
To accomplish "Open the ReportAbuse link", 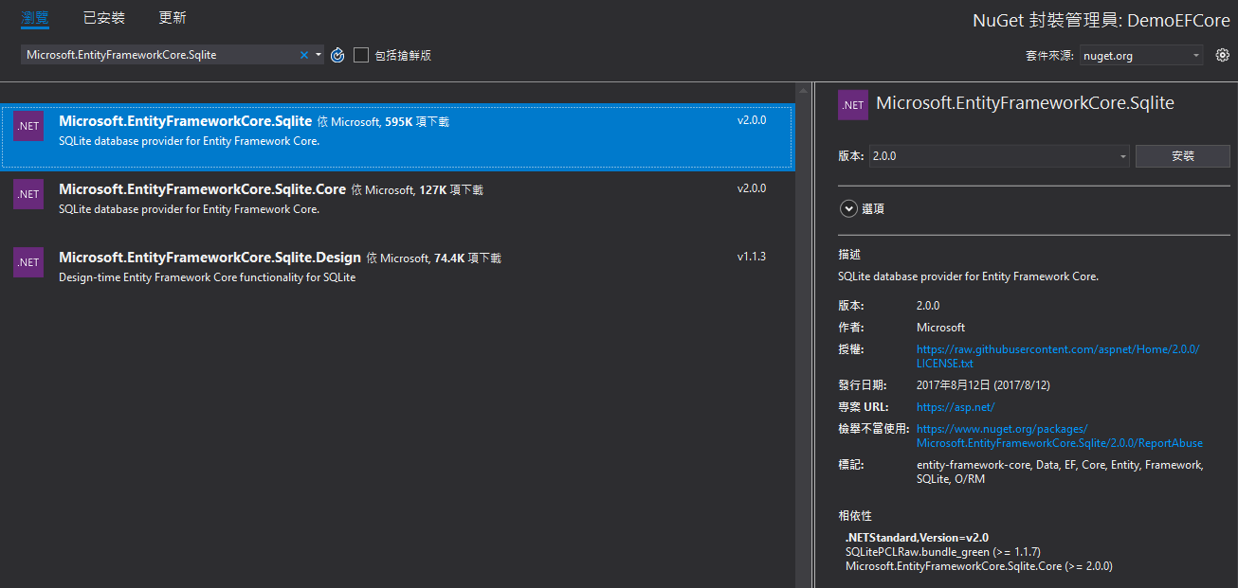I will click(1060, 436).
